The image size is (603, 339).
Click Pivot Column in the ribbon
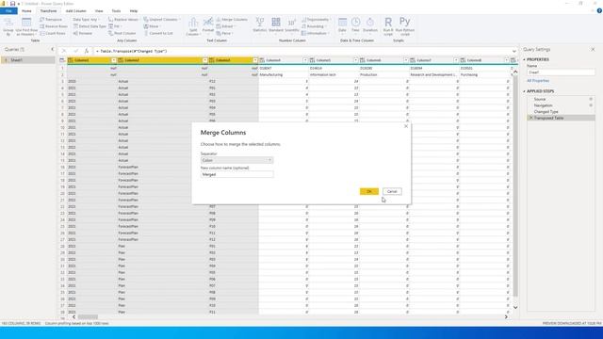click(122, 33)
